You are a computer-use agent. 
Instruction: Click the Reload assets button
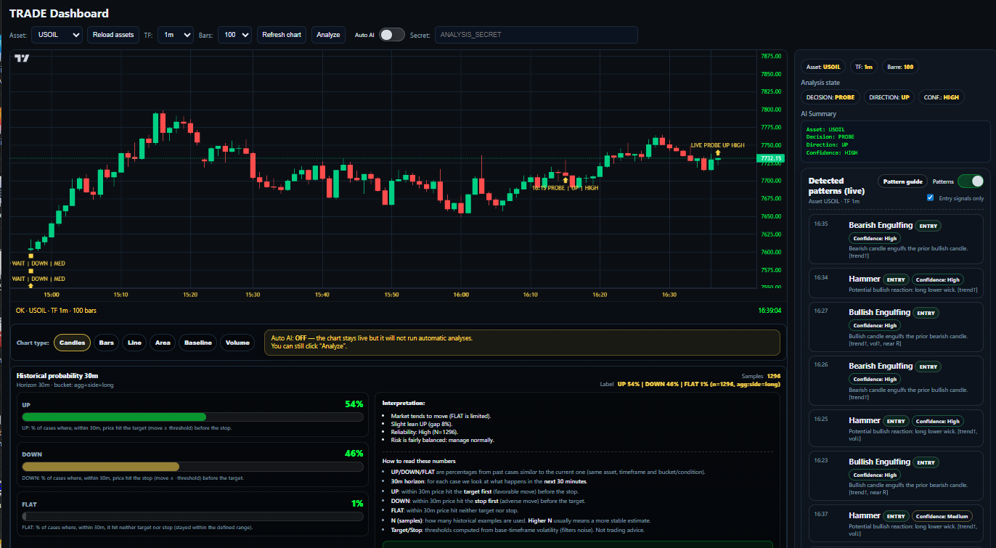pyautogui.click(x=113, y=34)
